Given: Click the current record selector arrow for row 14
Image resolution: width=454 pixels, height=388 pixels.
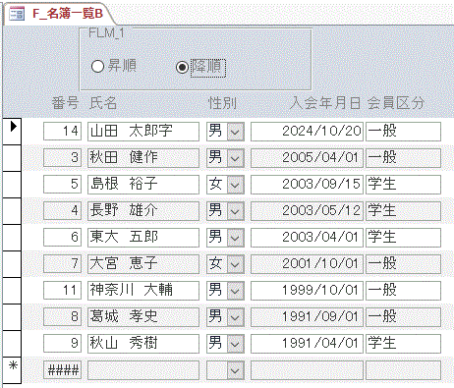Looking at the screenshot, I should (13, 132).
